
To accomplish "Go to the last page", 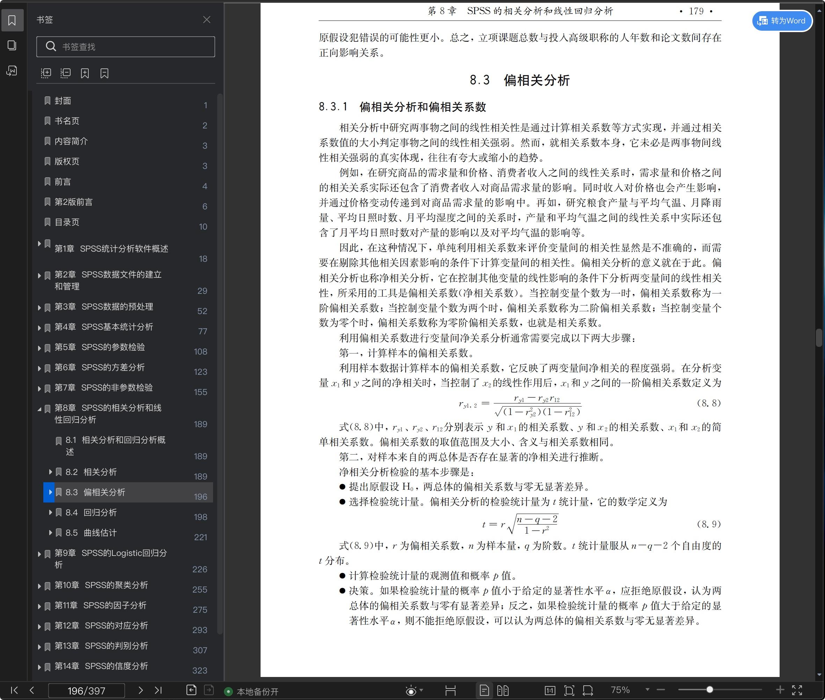I will [x=158, y=690].
